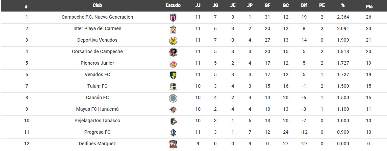The image size is (387, 151).
Task: Select the Delfines Márquez team name
Action: 97,144
